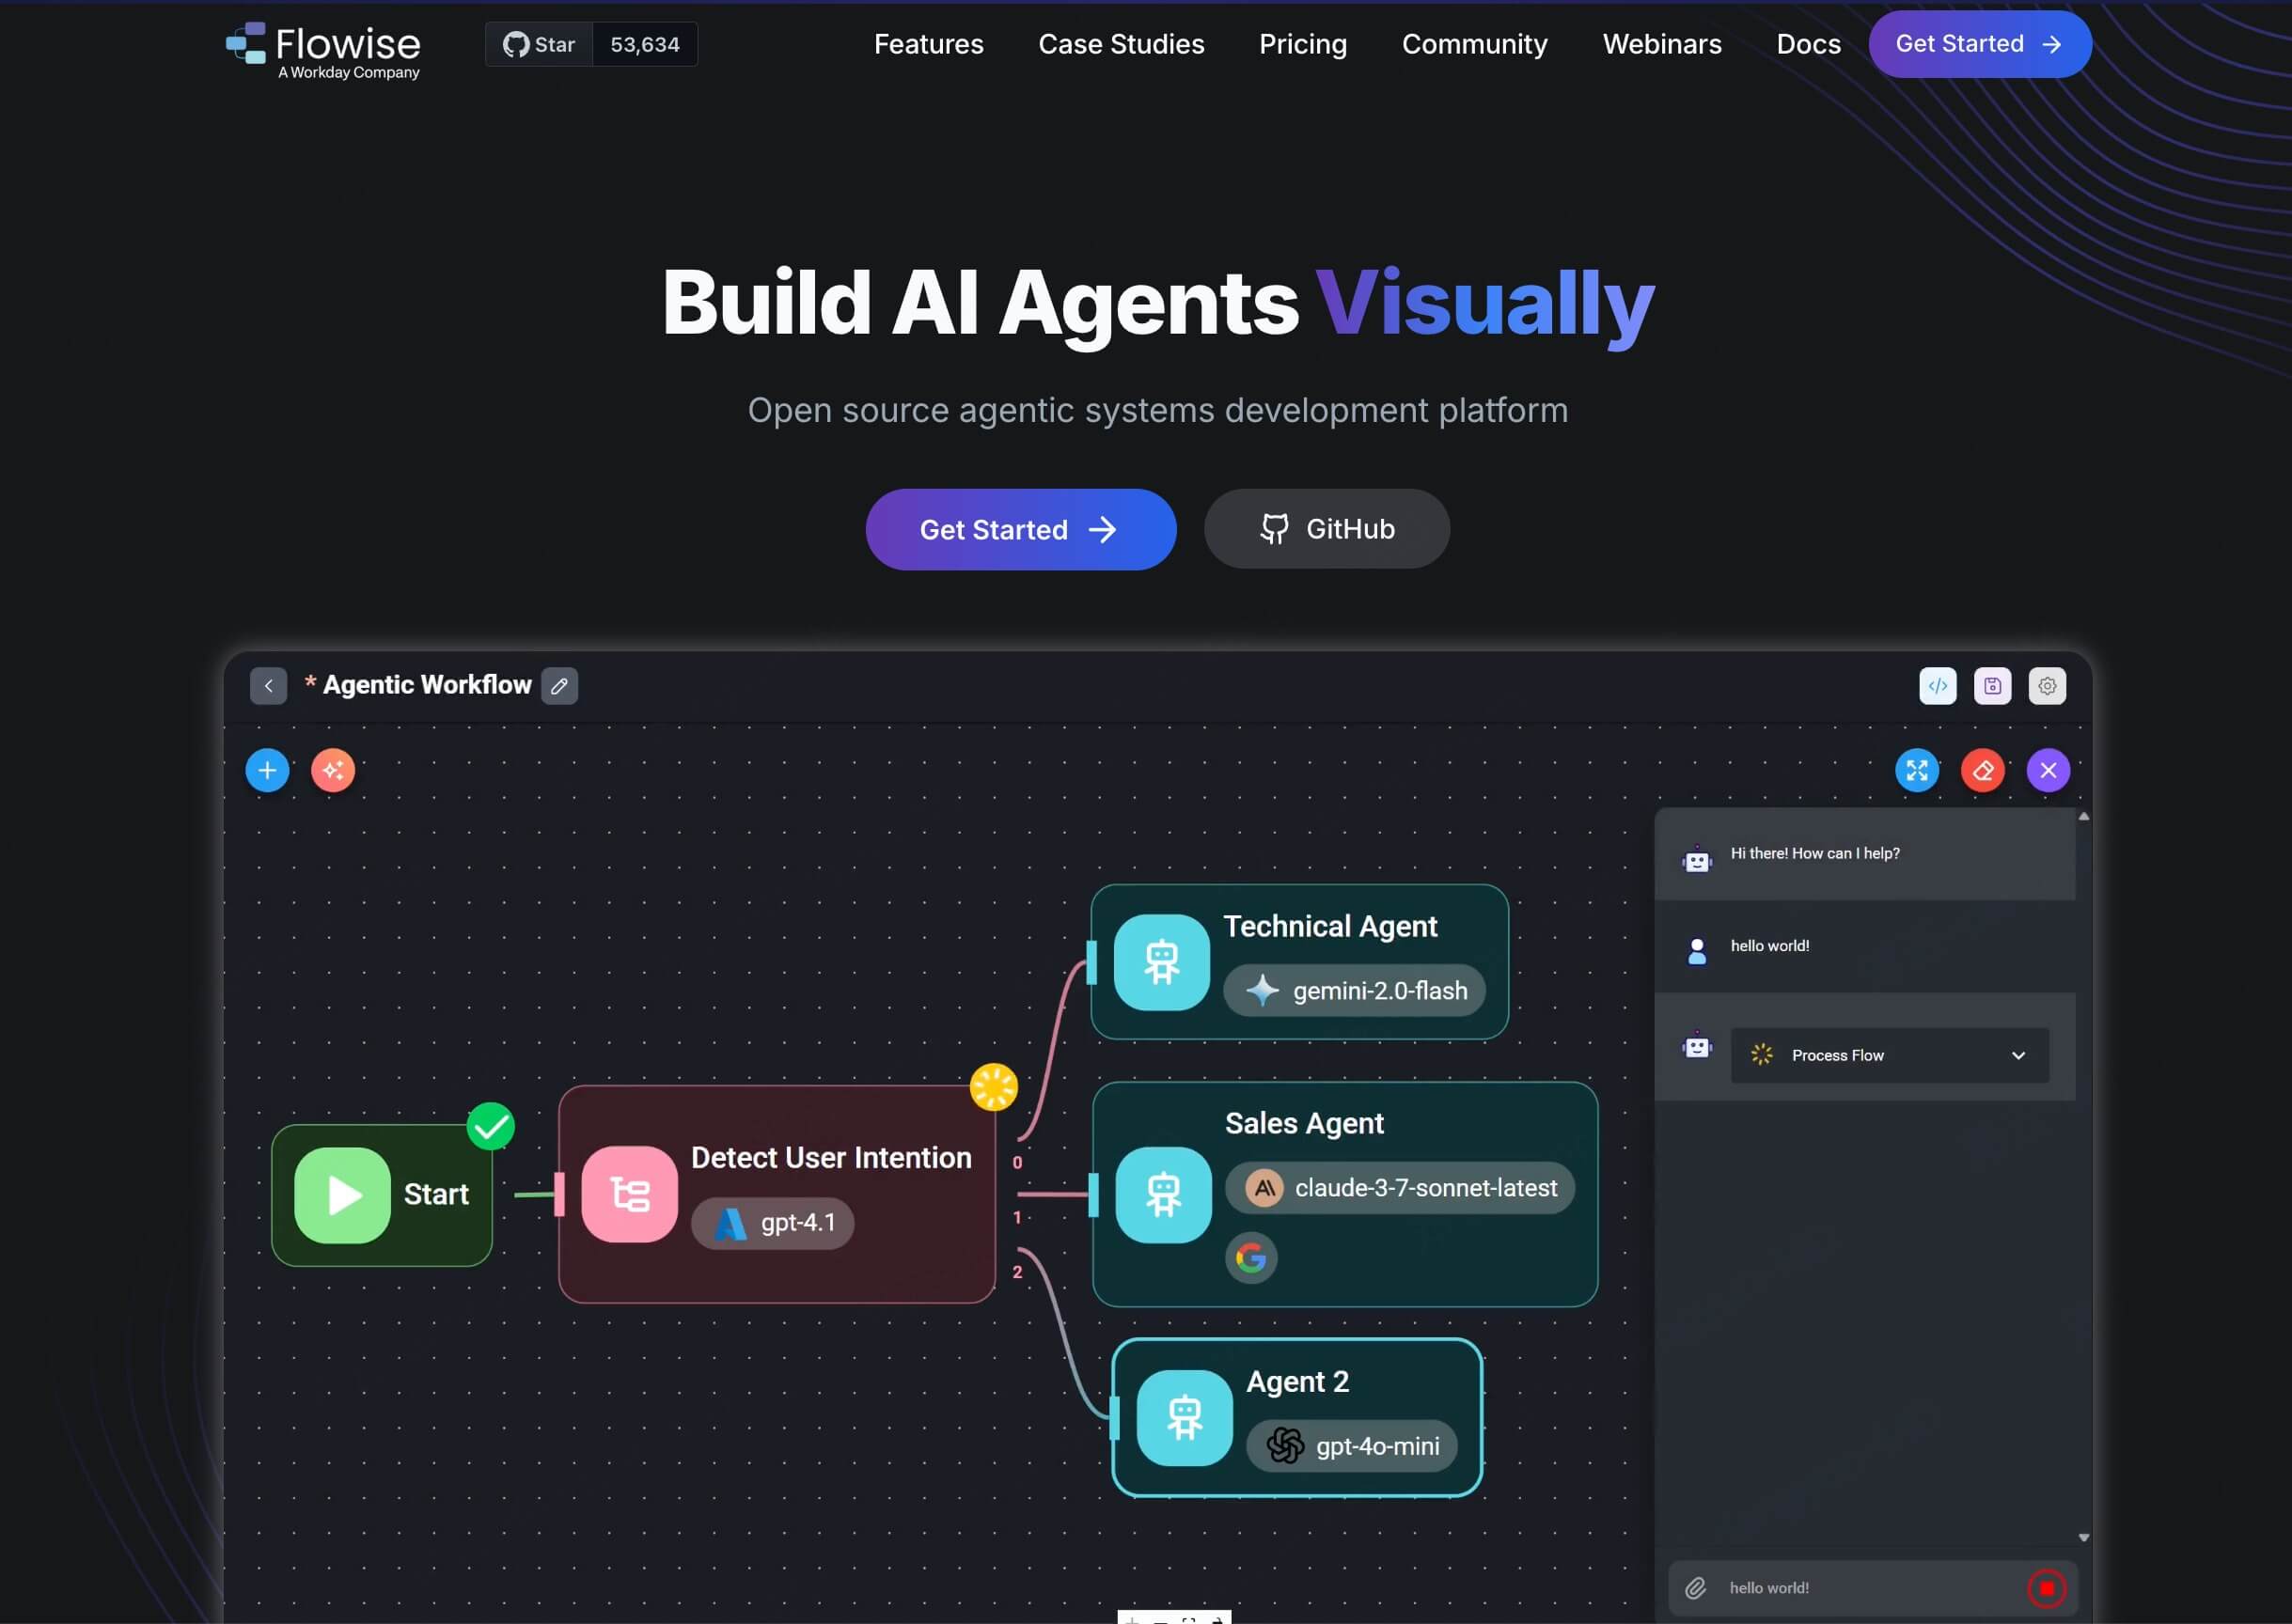Click the Technical Agent node title
The width and height of the screenshot is (2292, 1624).
tap(1330, 927)
